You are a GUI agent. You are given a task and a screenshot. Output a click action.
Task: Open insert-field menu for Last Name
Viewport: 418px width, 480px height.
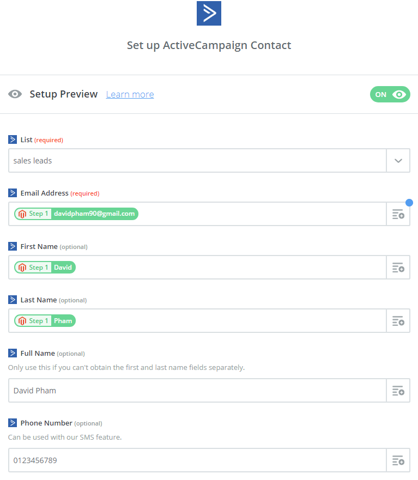pyautogui.click(x=398, y=321)
